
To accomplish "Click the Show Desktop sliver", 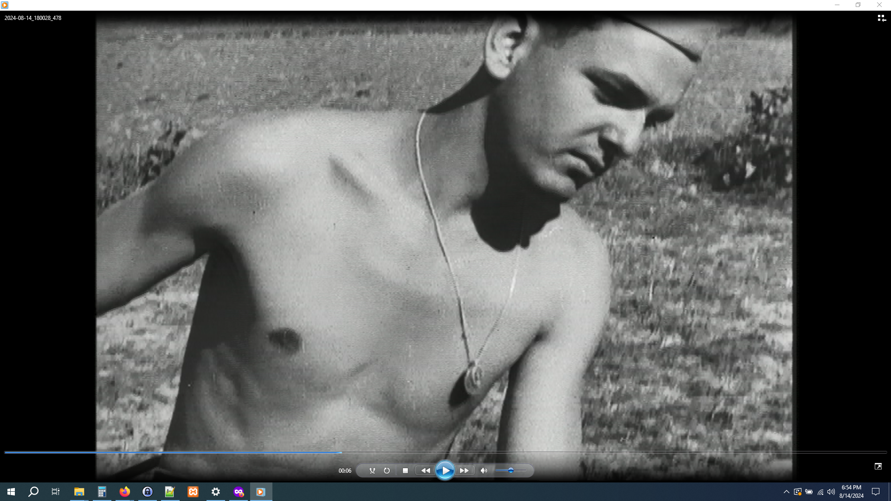I will pyautogui.click(x=889, y=492).
